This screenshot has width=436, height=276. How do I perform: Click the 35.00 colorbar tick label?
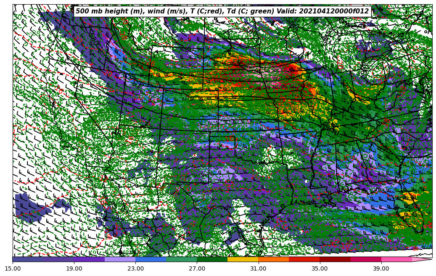320,268
